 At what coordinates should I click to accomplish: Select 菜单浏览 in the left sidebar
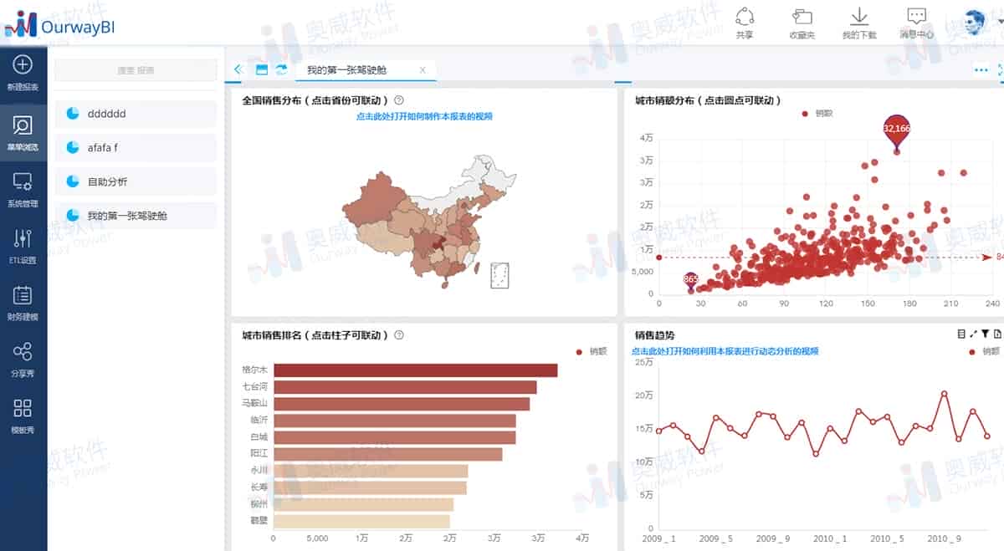[x=23, y=132]
